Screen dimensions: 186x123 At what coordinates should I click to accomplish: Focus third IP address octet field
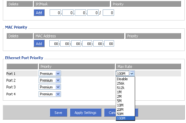pyautogui.click(x=80, y=13)
